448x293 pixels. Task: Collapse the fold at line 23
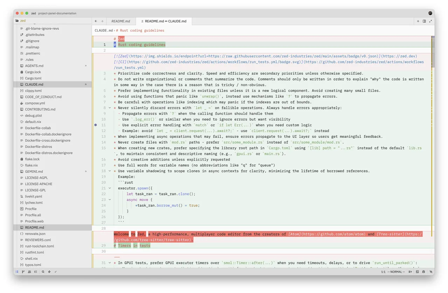pos(110,200)
